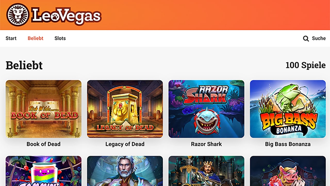Click the Beliebt section heading
The width and height of the screenshot is (330, 186).
pos(24,65)
